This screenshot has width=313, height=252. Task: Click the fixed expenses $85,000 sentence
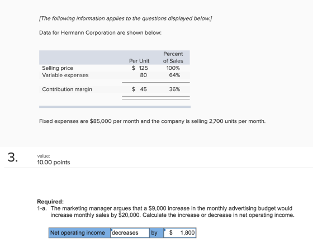click(x=152, y=121)
